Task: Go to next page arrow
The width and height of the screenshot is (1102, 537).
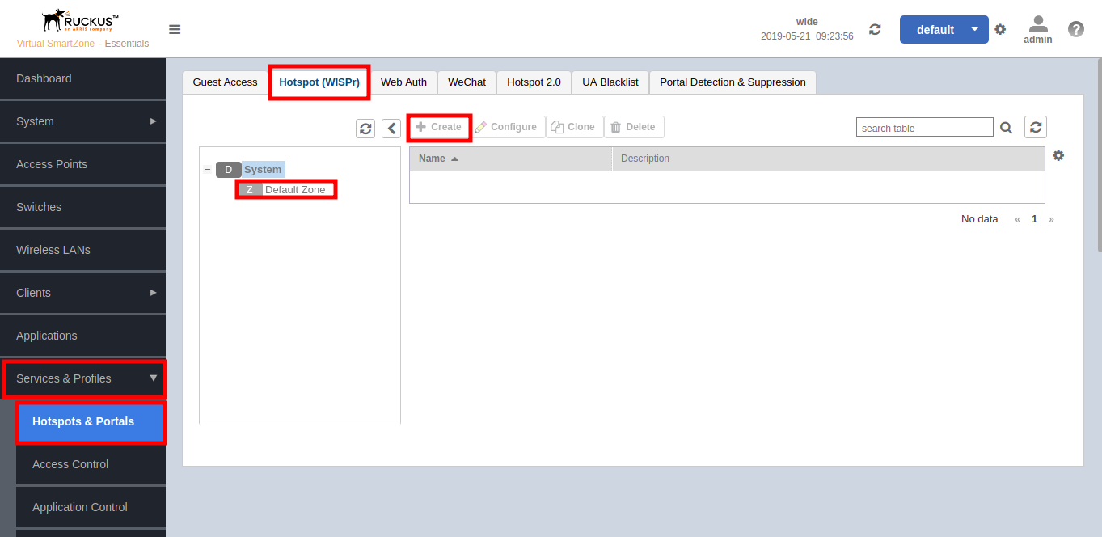Action: tap(1051, 219)
